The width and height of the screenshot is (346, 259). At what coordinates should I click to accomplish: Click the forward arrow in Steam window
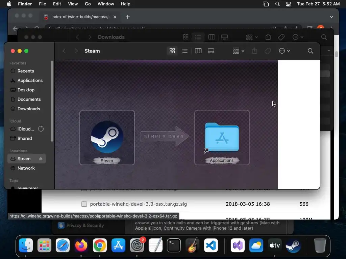pyautogui.click(x=76, y=51)
